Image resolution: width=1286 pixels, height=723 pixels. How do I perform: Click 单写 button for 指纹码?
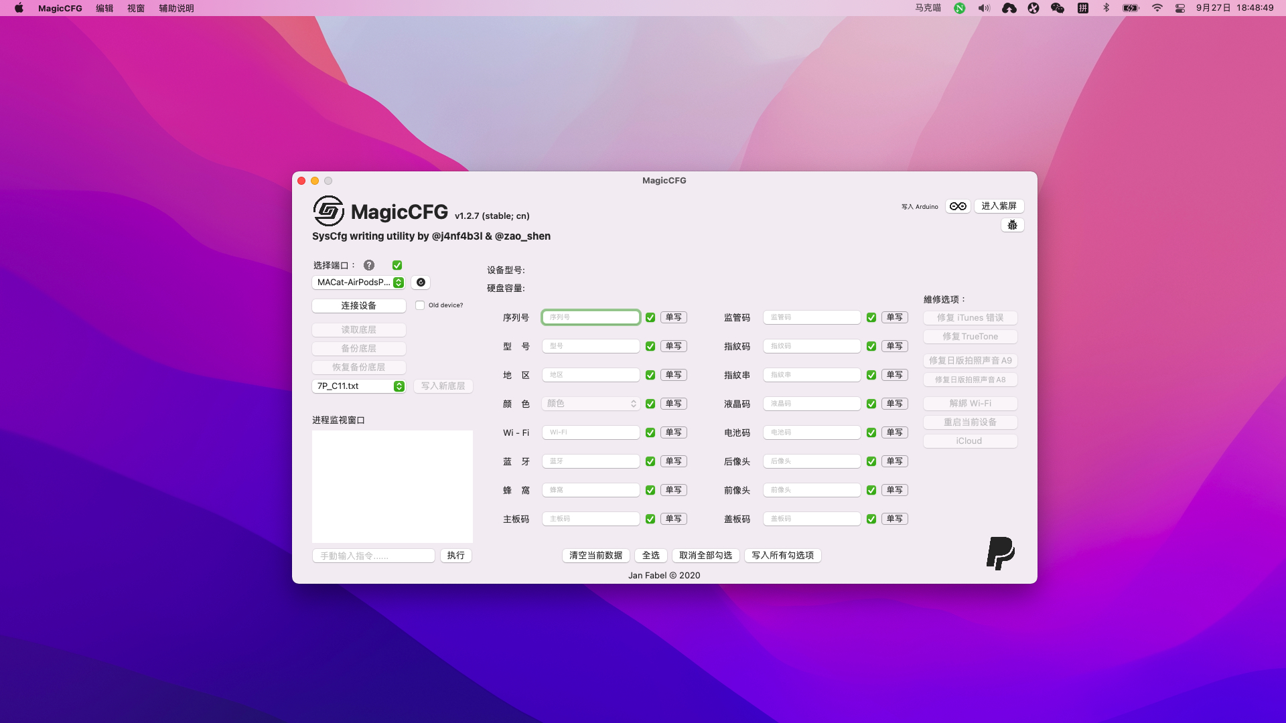[x=895, y=346]
